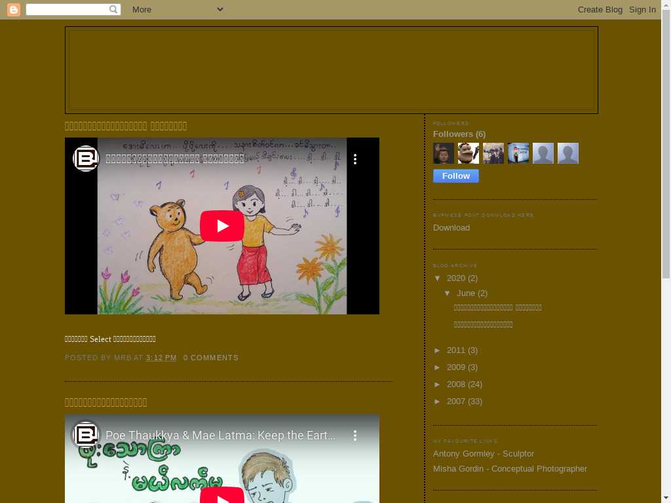Open the 2009 archive link
This screenshot has height=503, width=671.
click(456, 367)
